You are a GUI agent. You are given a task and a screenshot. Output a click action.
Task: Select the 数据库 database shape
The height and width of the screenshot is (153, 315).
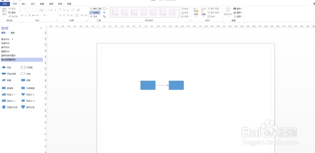(8, 88)
